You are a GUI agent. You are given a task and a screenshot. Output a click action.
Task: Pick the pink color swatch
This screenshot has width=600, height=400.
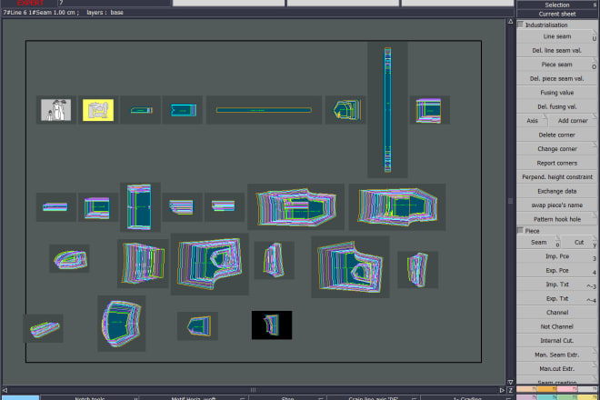[x=567, y=389]
